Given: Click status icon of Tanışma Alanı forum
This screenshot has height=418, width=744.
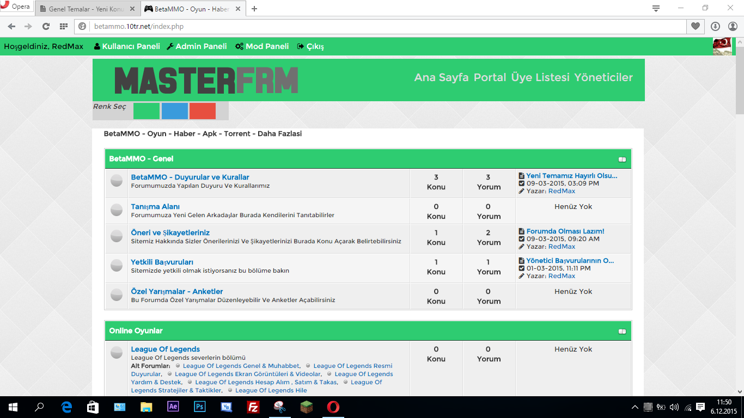Looking at the screenshot, I should 117,210.
